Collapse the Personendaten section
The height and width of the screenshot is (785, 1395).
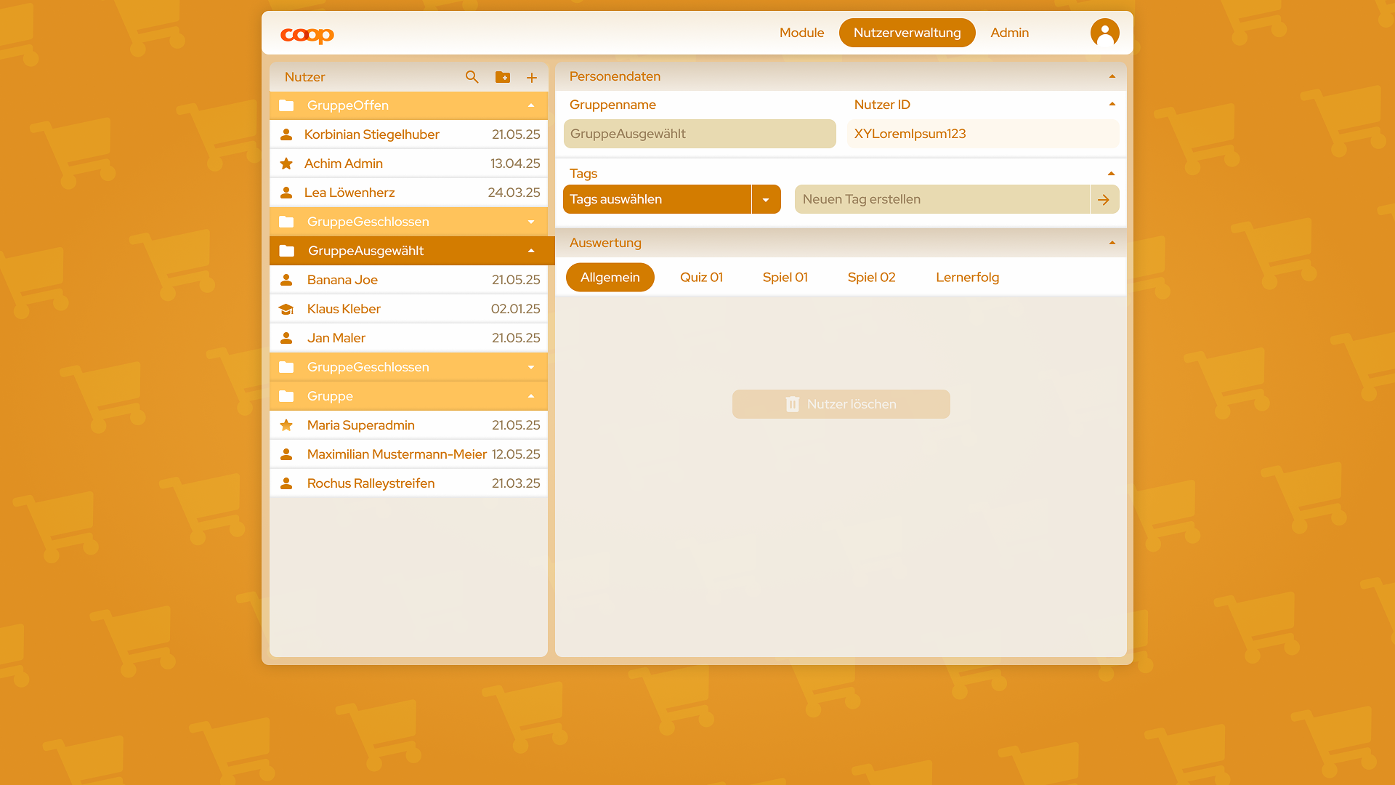1112,76
